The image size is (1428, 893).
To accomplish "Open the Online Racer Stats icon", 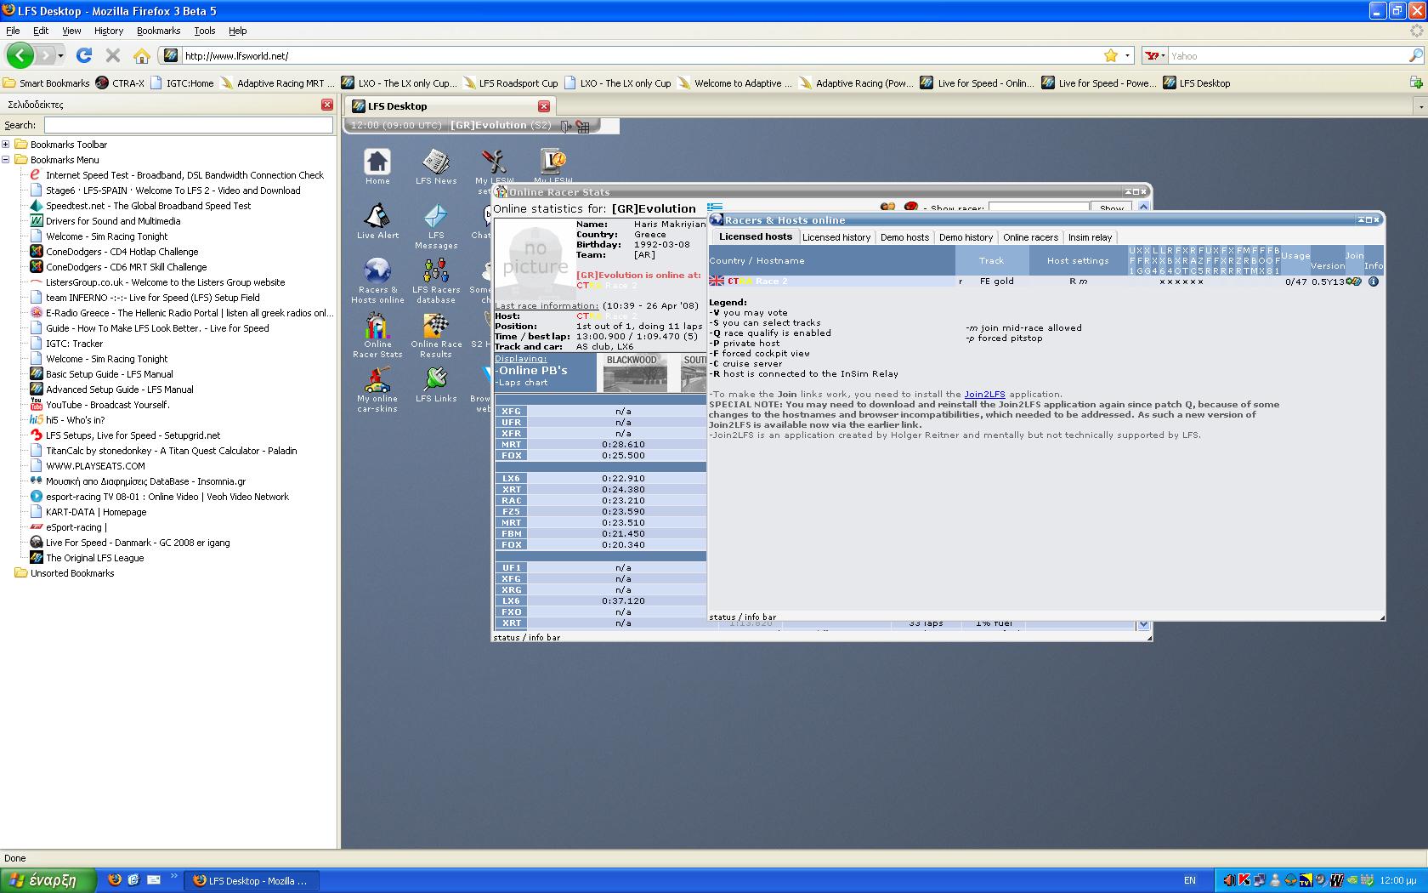I will tap(377, 325).
